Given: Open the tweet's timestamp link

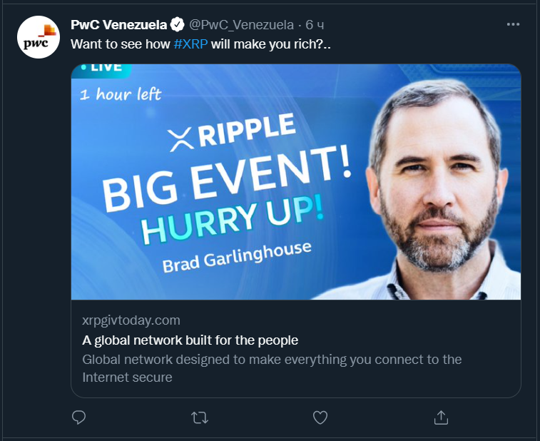Looking at the screenshot, I should coord(315,25).
